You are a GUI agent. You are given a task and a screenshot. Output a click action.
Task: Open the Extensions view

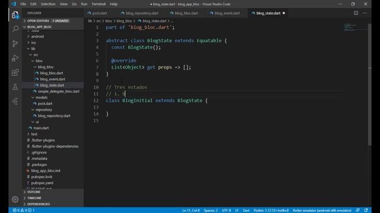pos(15,72)
